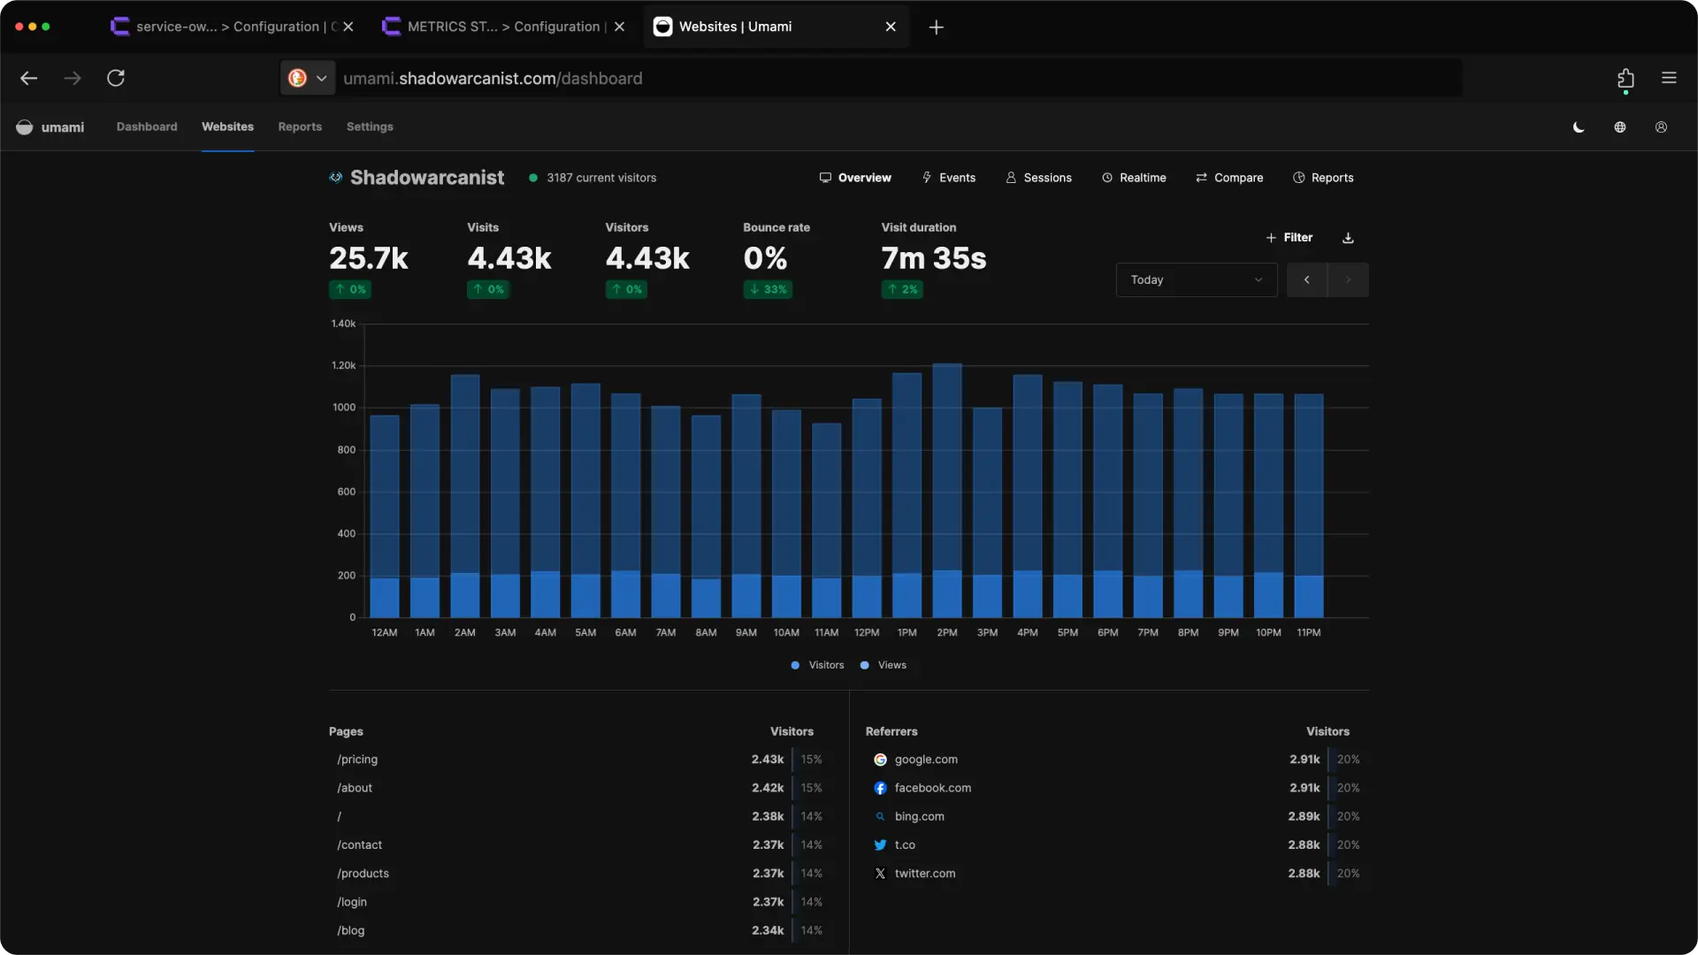
Task: Click the previous date chevron
Action: [x=1306, y=279]
